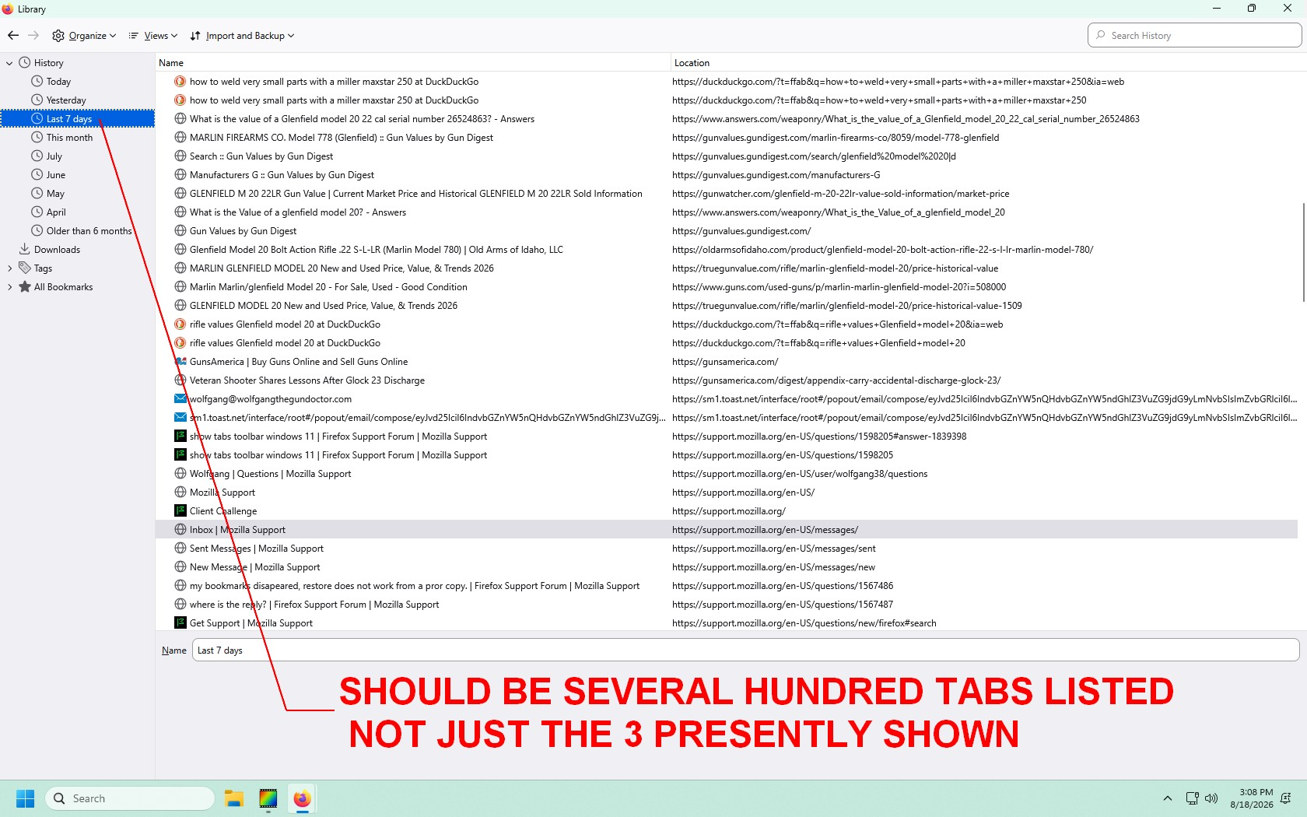Expand the Tags tree node

(9, 268)
